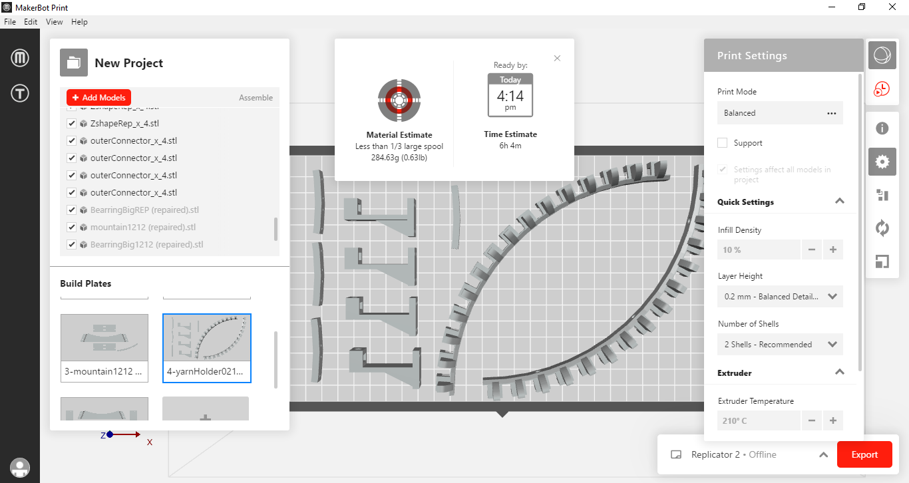Increase Infill Density with plus button
The height and width of the screenshot is (483, 909).
pyautogui.click(x=833, y=250)
